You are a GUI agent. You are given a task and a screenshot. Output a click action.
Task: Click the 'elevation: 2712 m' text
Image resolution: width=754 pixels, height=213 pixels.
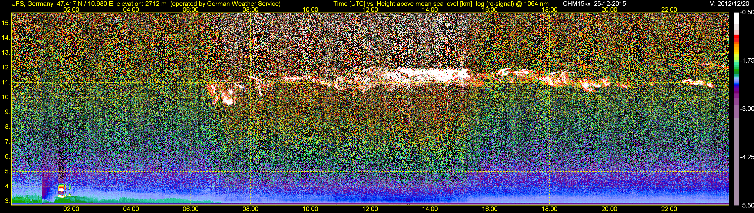click(142, 4)
